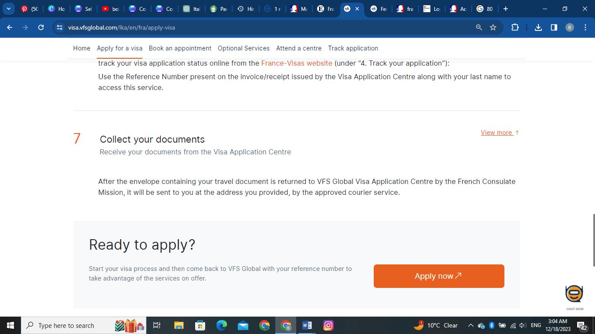Open the Chrome downloads icon

tap(538, 27)
